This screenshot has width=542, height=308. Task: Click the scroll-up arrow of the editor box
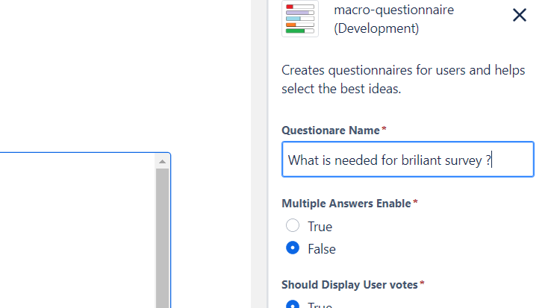coord(162,161)
